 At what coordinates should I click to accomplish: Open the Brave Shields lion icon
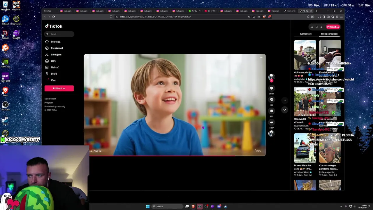click(264, 17)
